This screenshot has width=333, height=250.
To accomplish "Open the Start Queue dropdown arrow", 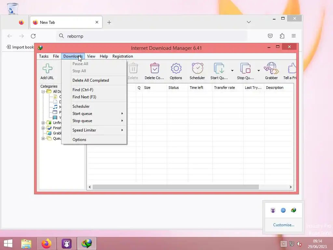I will [232, 71].
